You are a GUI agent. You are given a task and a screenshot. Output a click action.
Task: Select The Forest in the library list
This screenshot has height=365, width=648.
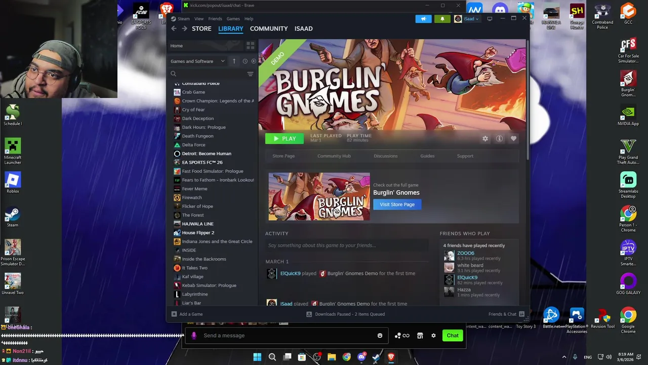pos(193,215)
